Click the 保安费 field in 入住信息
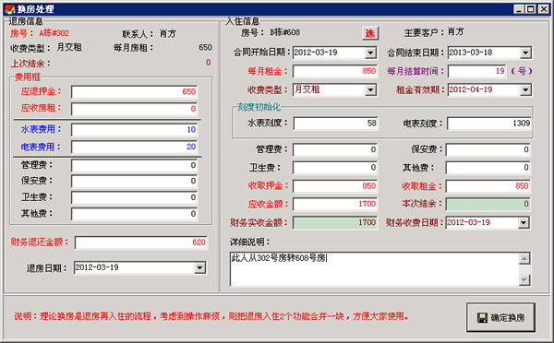554x343 pixels. point(488,149)
